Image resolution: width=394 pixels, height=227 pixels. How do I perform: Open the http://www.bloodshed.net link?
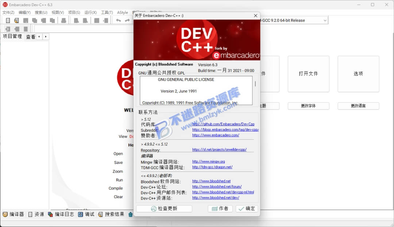pyautogui.click(x=211, y=181)
